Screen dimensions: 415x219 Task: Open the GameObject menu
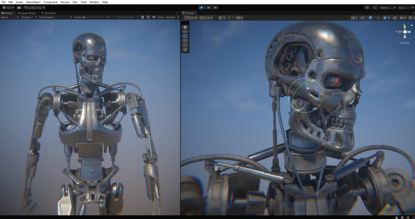pyautogui.click(x=33, y=2)
